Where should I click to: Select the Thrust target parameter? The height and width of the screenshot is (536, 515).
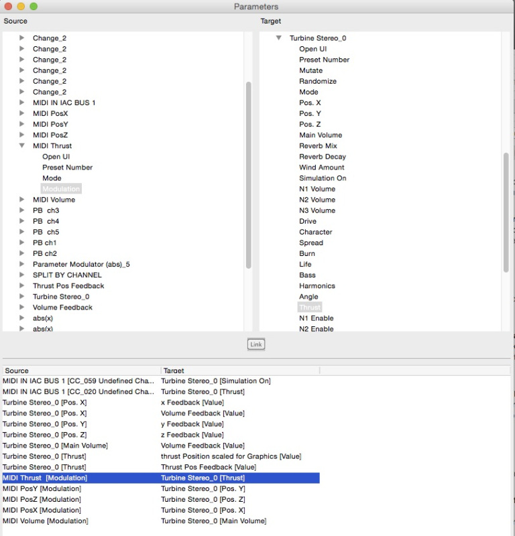(x=310, y=308)
